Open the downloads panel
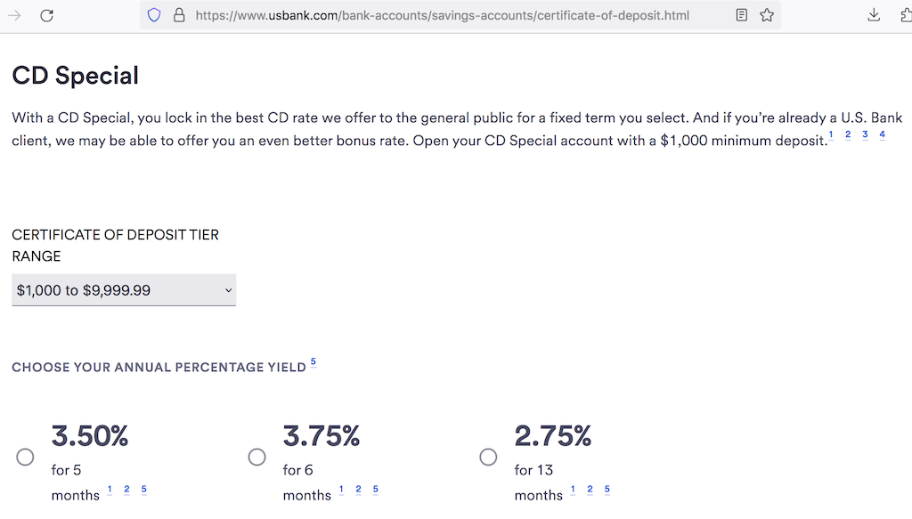This screenshot has height=519, width=912. (x=873, y=15)
